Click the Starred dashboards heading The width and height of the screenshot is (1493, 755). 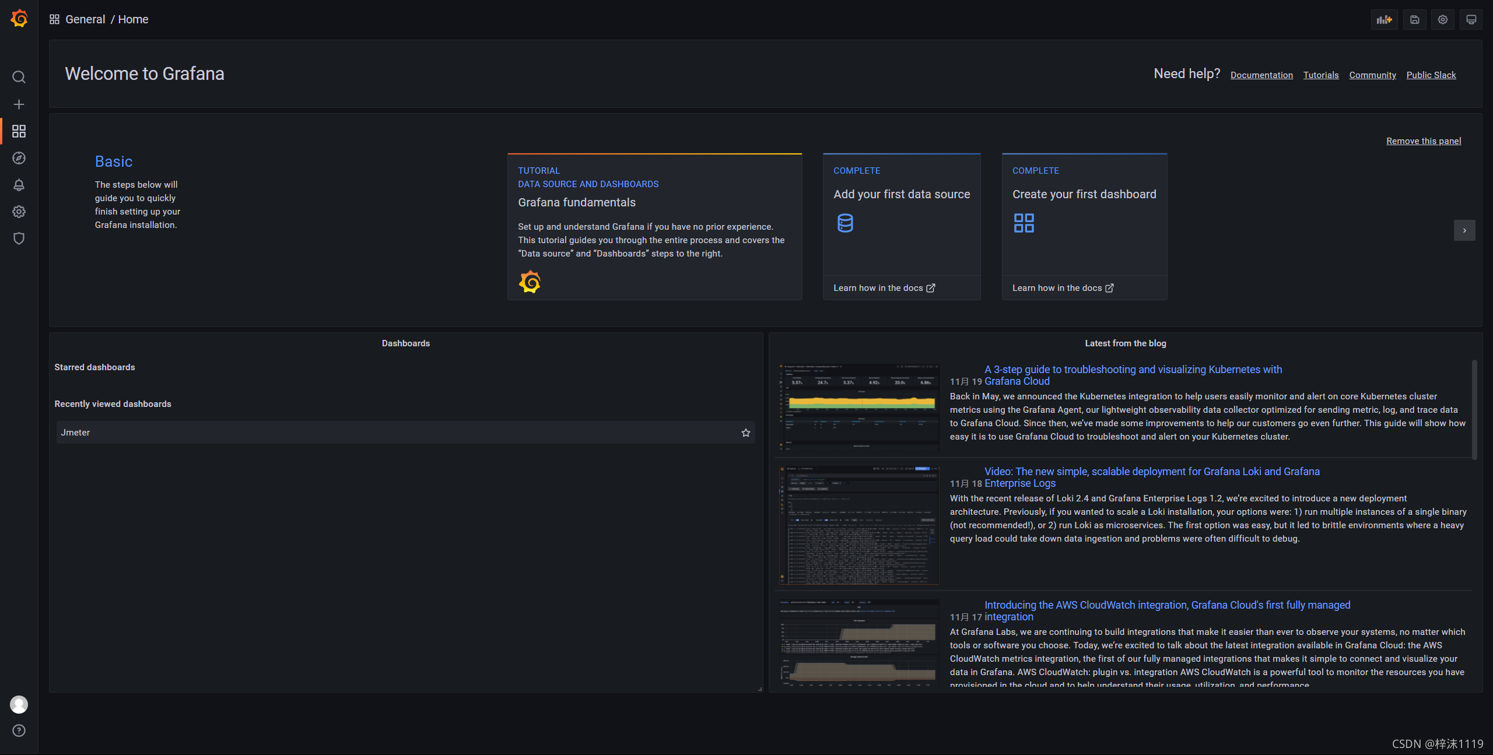(x=94, y=367)
